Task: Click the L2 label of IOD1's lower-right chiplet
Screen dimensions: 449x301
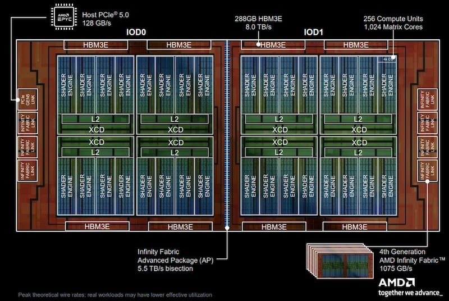Action: [x=358, y=153]
